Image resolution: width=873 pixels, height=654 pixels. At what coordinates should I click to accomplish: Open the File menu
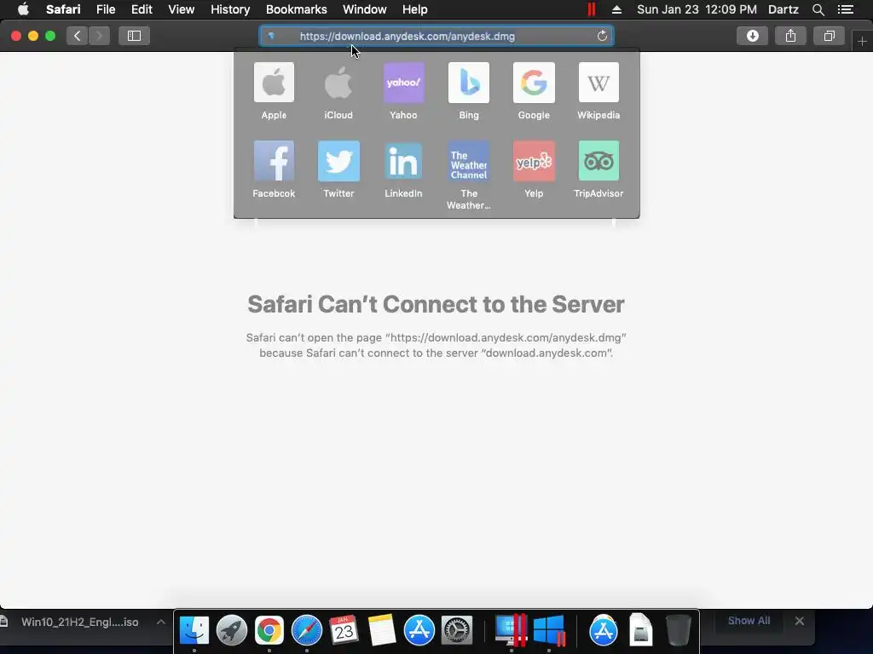pos(105,9)
